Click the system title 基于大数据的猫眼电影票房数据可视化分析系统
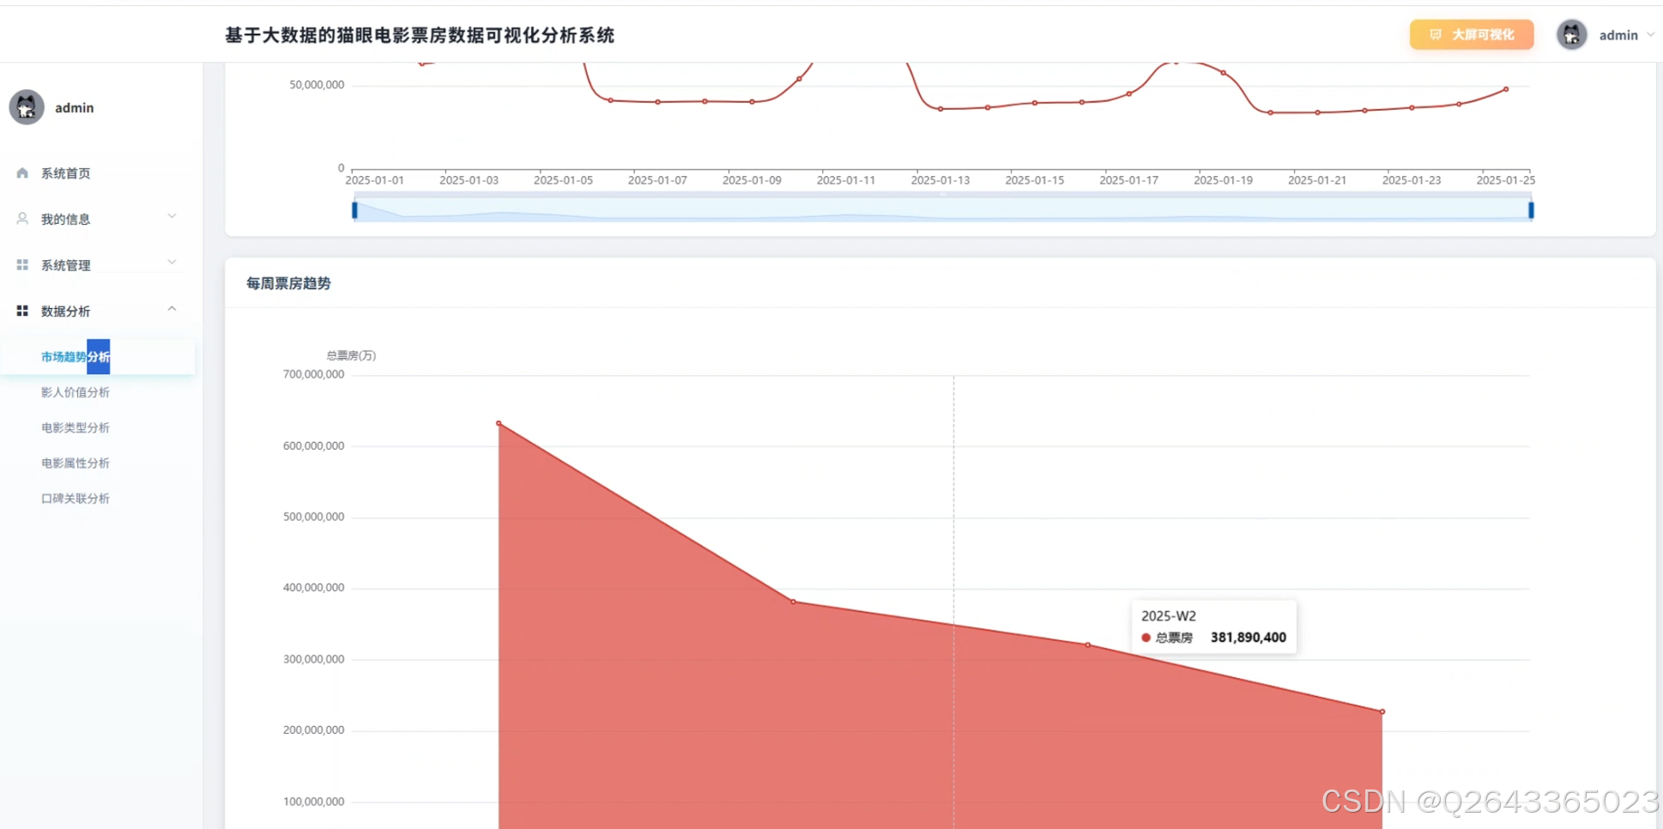 click(x=420, y=35)
